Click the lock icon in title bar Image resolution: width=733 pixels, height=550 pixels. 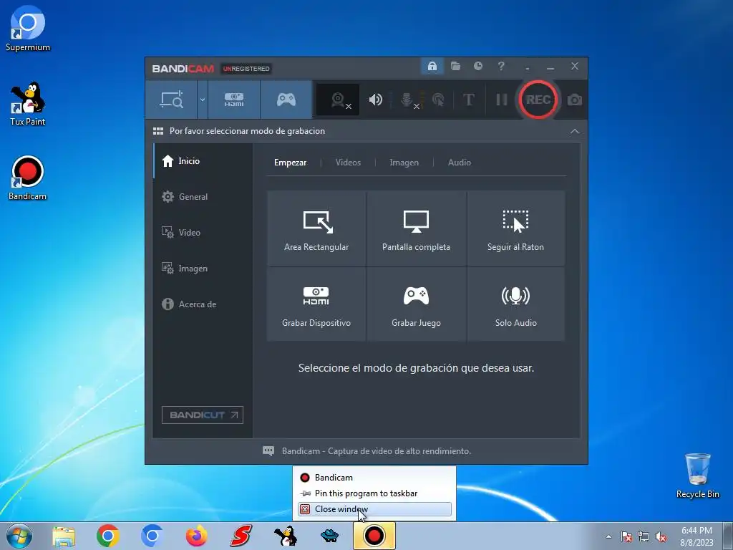[x=432, y=66]
